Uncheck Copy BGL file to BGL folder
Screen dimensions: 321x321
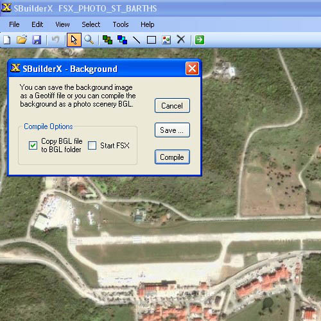coord(33,145)
